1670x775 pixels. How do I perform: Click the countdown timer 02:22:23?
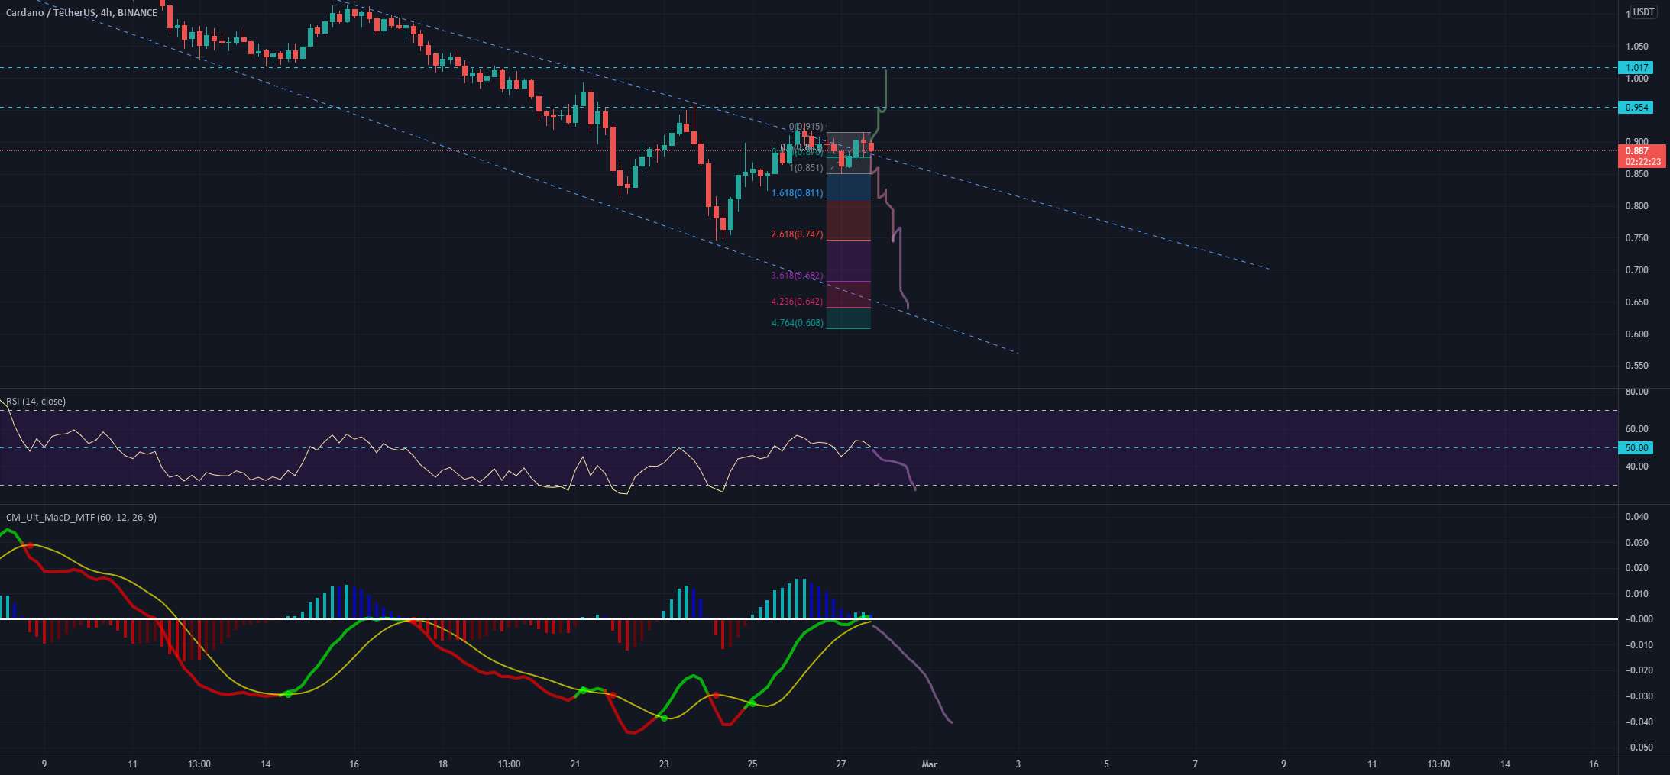pos(1642,162)
